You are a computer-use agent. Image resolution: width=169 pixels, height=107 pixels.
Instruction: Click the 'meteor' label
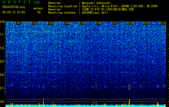tap(38, 8)
